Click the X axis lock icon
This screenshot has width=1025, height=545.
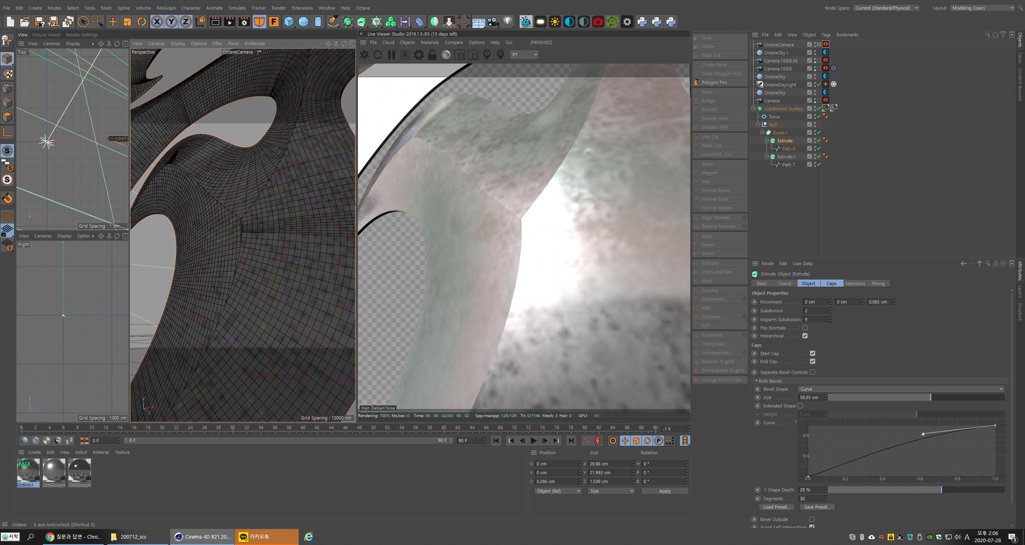click(x=157, y=22)
